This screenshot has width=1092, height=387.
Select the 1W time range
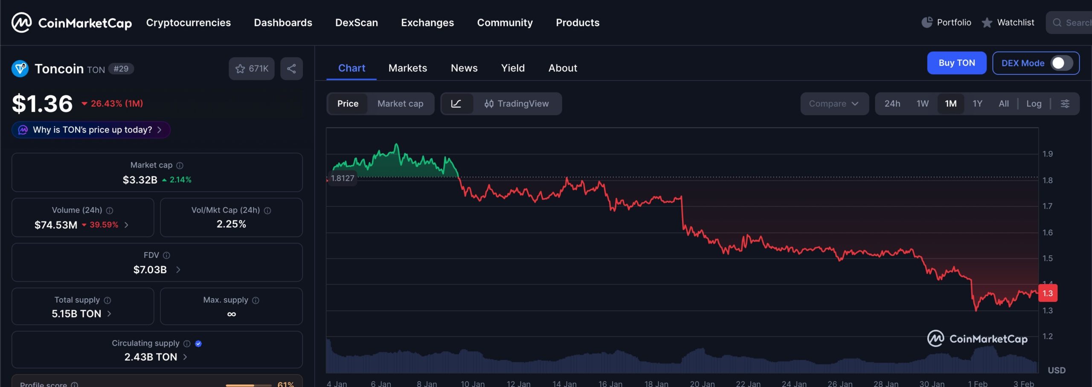click(923, 104)
